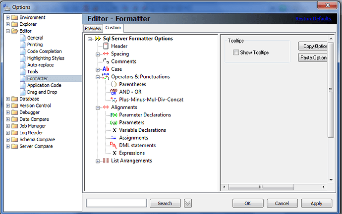The image size is (342, 214).
Task: Focus the search text field
Action: (x=116, y=203)
